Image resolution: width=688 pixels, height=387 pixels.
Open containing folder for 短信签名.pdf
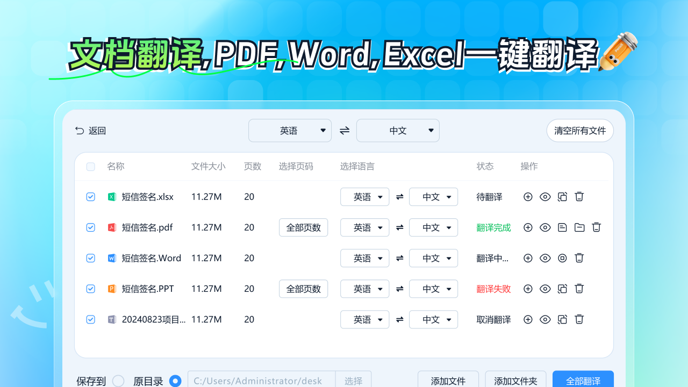click(579, 227)
